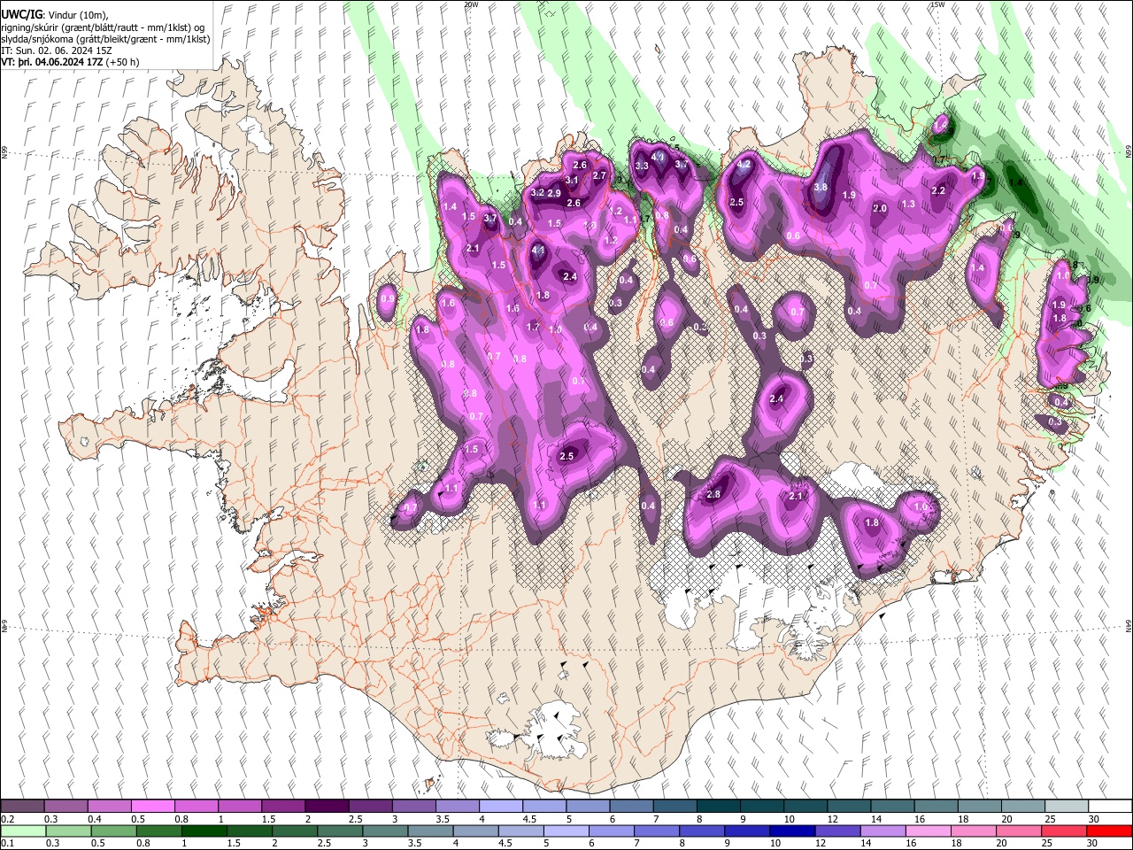Select the 'rigning/skúrir' header line
The width and height of the screenshot is (1133, 850).
click(x=103, y=27)
